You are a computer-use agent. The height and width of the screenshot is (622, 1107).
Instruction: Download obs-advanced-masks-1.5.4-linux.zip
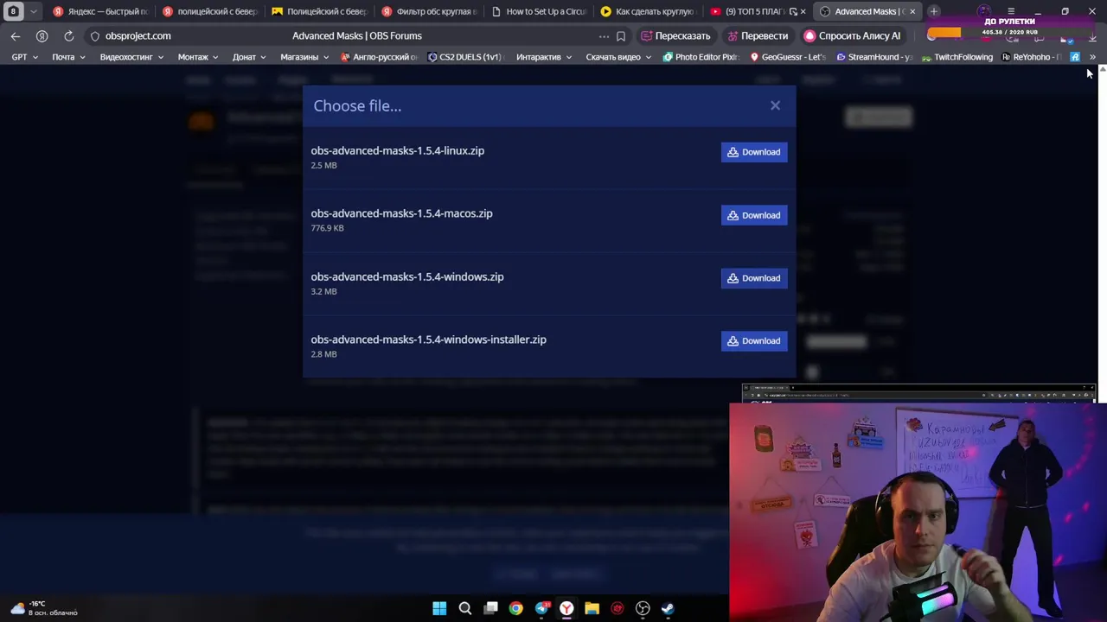pos(754,152)
